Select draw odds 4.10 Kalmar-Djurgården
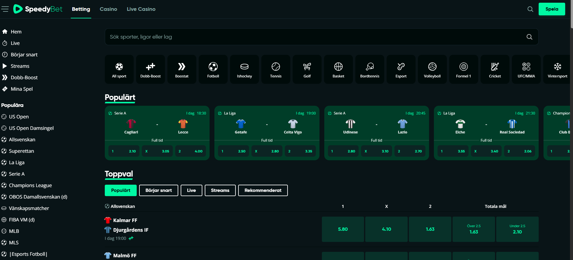 tap(387, 229)
